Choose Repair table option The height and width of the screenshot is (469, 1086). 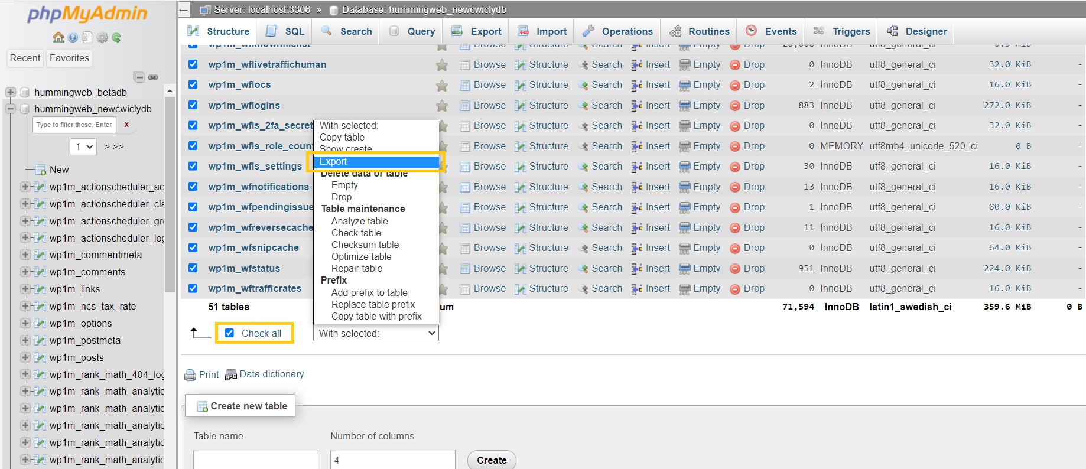[357, 268]
